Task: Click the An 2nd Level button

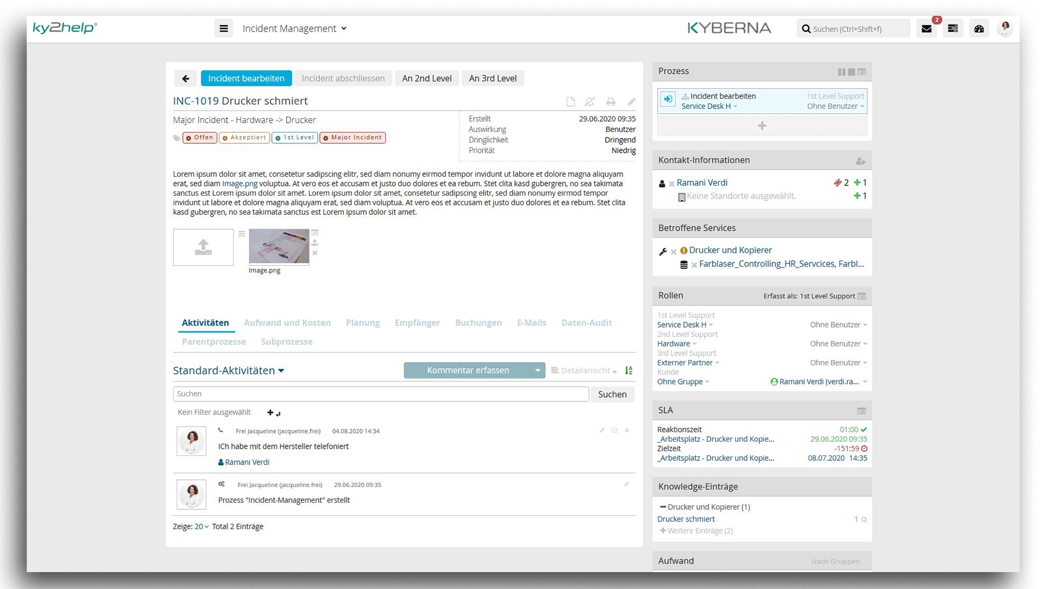Action: tap(427, 79)
